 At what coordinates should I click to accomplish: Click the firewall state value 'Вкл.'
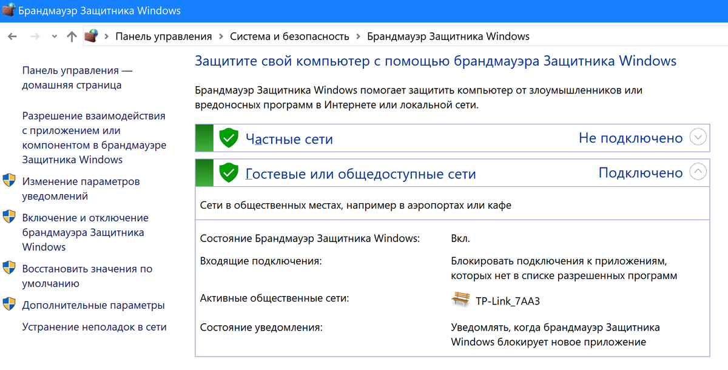tap(460, 238)
